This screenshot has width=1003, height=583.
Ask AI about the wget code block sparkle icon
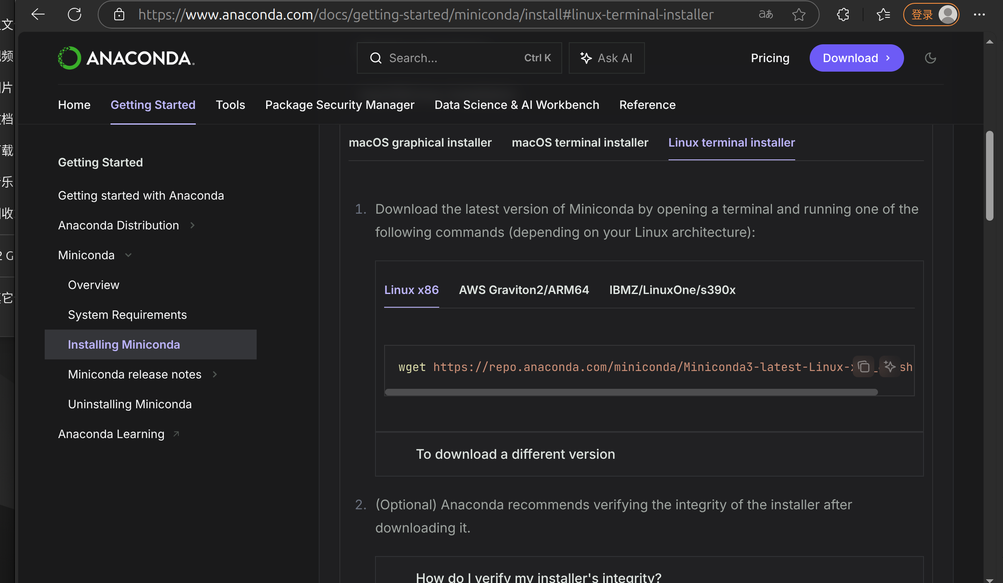click(x=890, y=366)
